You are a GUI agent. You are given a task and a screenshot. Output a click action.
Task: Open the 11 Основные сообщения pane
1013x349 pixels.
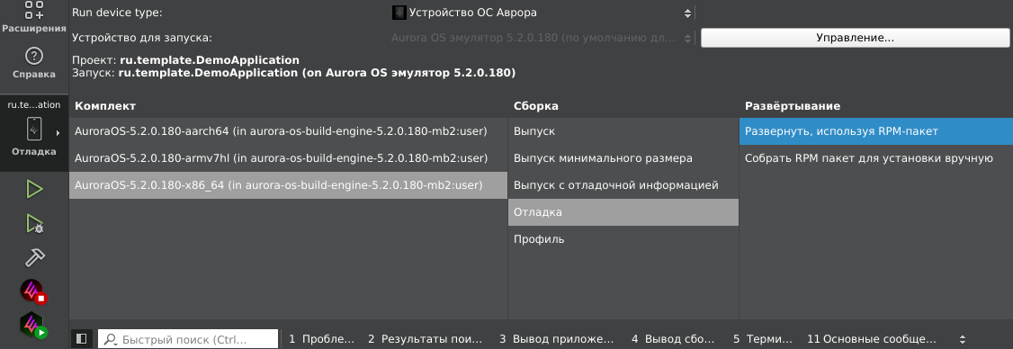coord(871,339)
